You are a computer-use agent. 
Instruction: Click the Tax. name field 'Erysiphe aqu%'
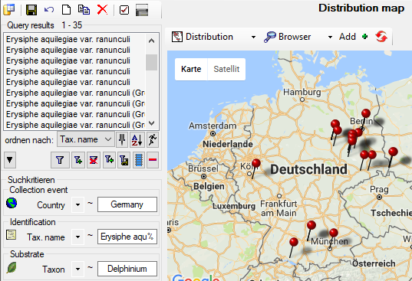click(127, 237)
